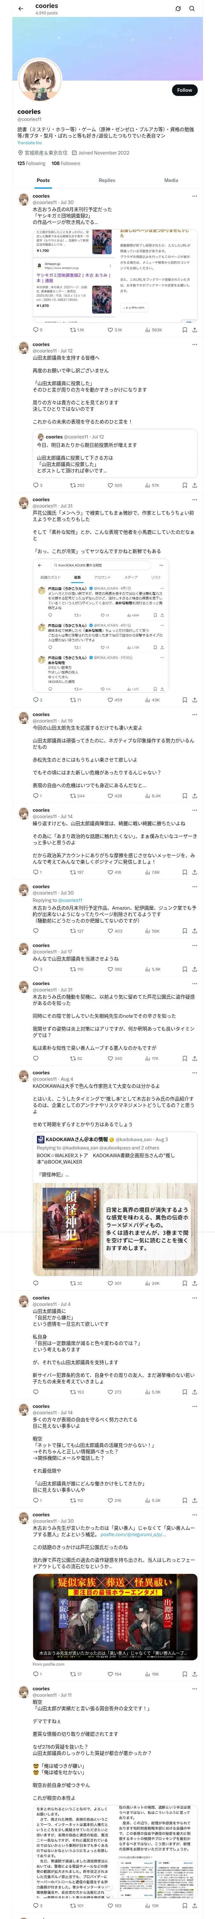The image size is (215, 1919).
Task: Switch to the Media tab
Action: (x=171, y=180)
